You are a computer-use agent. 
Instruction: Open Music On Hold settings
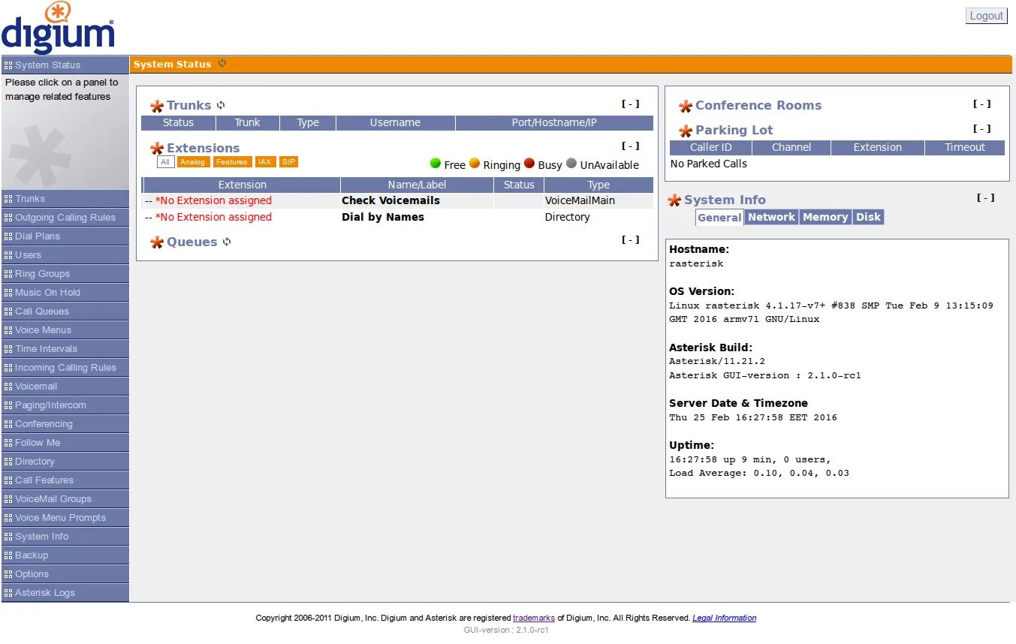click(65, 293)
